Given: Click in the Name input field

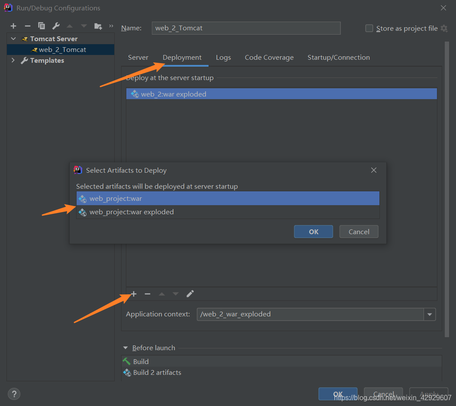Looking at the screenshot, I should tap(246, 28).
